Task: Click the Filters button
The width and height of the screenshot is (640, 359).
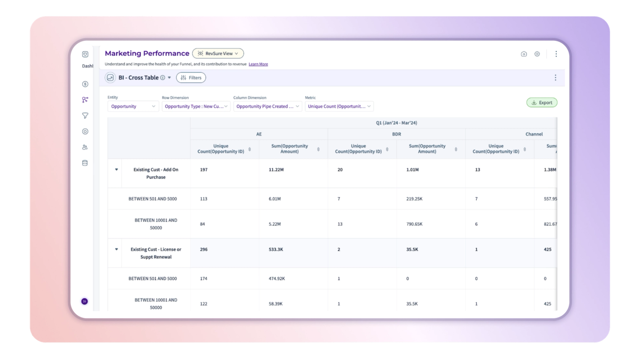Action: (191, 78)
